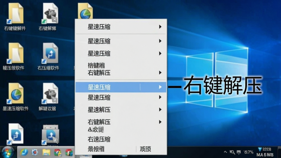
Task: Select the pie-chart folder icon above the menu
Action: pyautogui.click(x=85, y=11)
